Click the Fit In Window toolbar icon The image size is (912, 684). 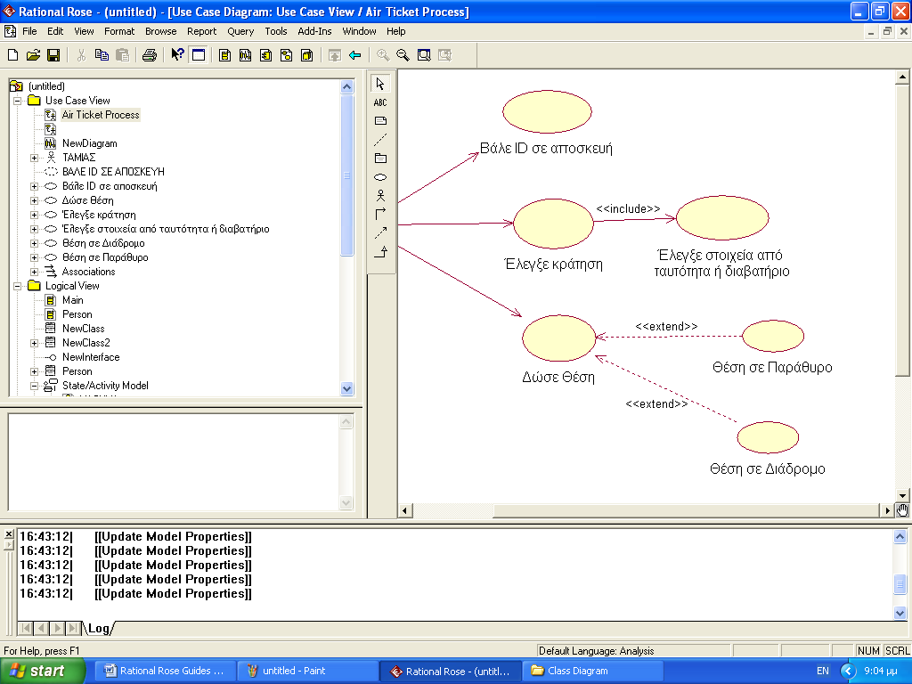pos(424,55)
